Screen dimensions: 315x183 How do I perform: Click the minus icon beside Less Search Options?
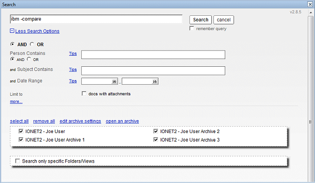(x=12, y=31)
